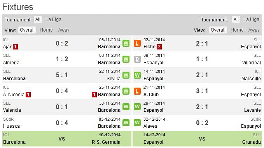Click the W result icon for Ajax vs Barcelona
This screenshot has height=148, width=264.
pos(126,44)
